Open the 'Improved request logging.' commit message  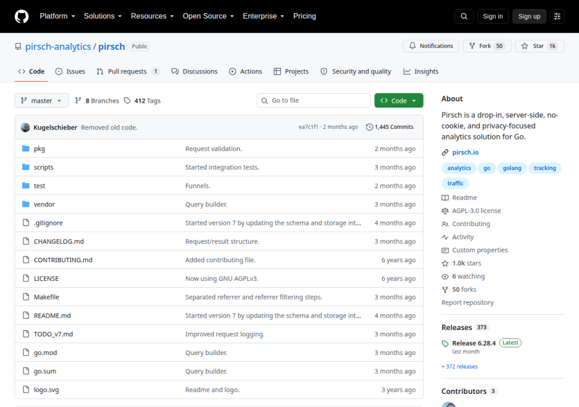pos(225,334)
